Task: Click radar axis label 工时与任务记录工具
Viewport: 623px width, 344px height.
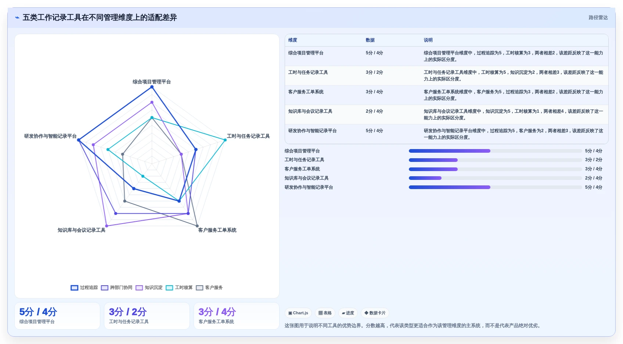Action: (x=248, y=136)
